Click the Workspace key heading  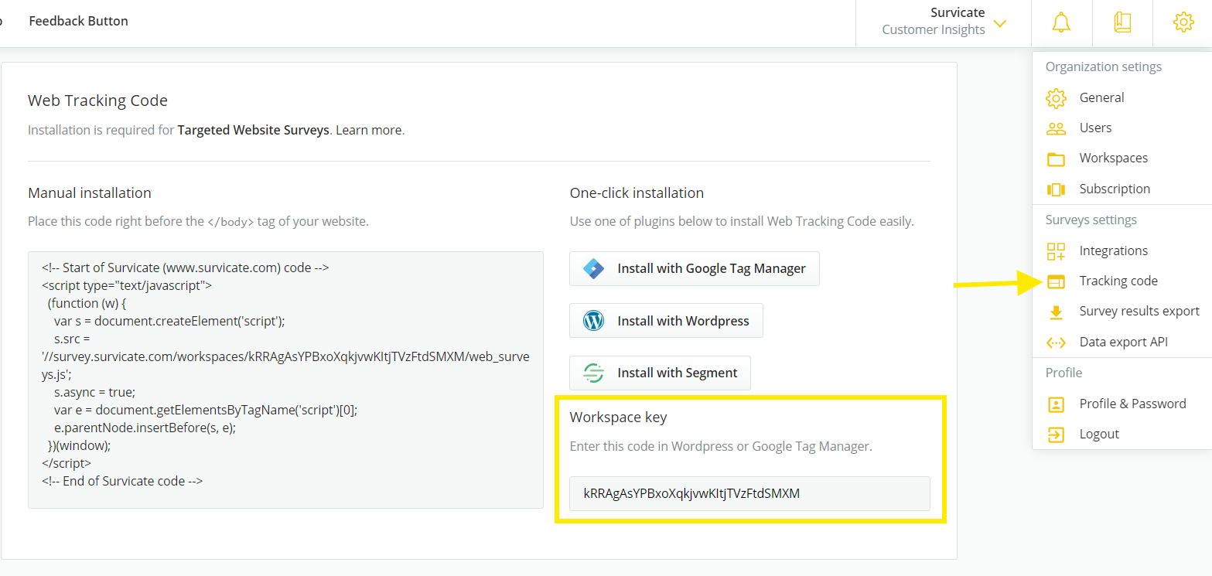pyautogui.click(x=618, y=418)
